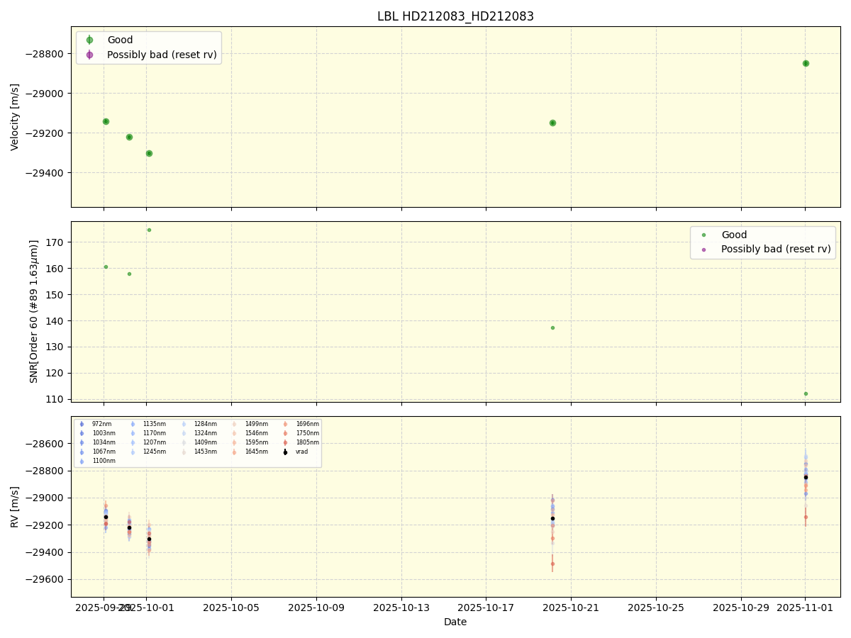Click the 1645nm legend marker
This screenshot has height=638, width=851.
(x=235, y=452)
